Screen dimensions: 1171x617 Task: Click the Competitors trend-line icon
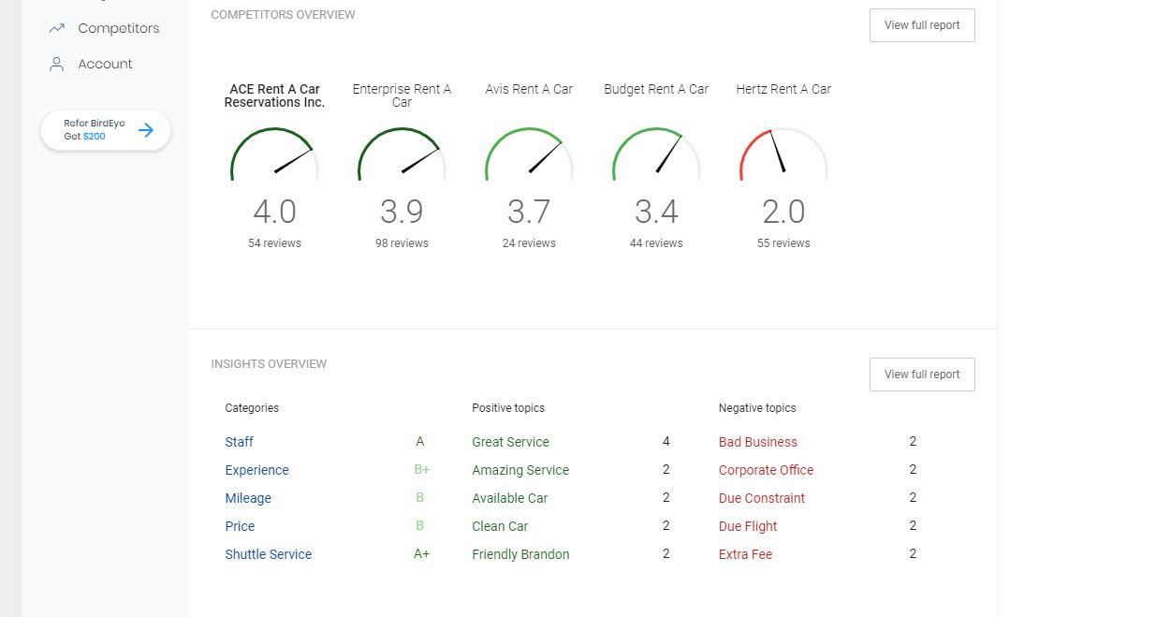click(57, 28)
